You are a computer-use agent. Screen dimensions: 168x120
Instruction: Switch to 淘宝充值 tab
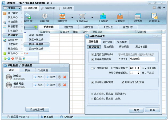click(68, 27)
